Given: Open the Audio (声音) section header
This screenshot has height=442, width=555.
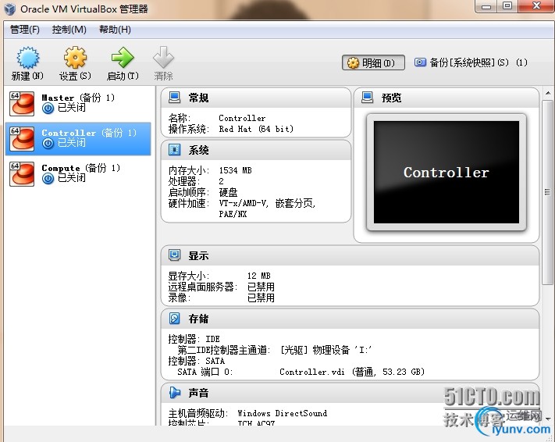Looking at the screenshot, I should [x=350, y=393].
